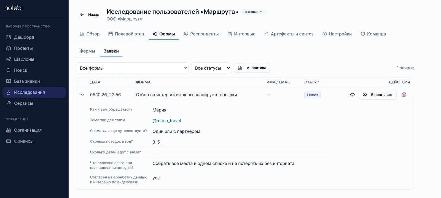Viewport: 441px width, 198px height.
Task: Open База знаний in the sidebar
Action: coord(34,81)
